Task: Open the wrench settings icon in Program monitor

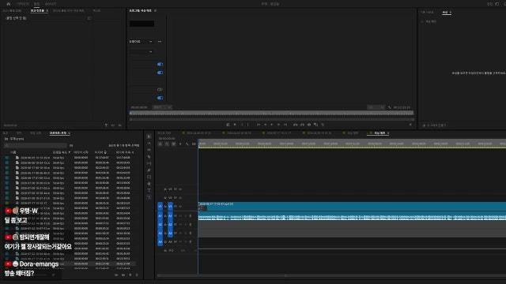Action: (x=390, y=107)
